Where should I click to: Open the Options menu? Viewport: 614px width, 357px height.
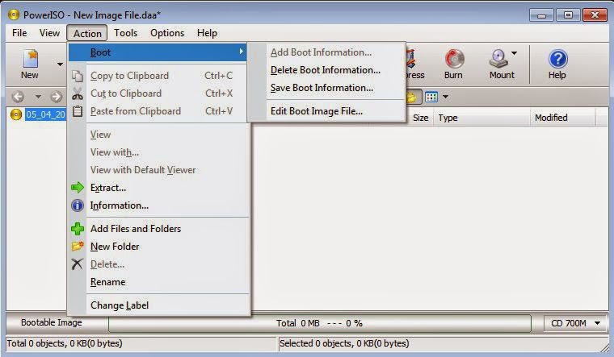(167, 33)
